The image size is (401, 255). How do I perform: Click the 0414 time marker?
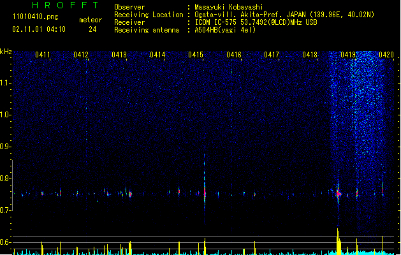(x=157, y=55)
